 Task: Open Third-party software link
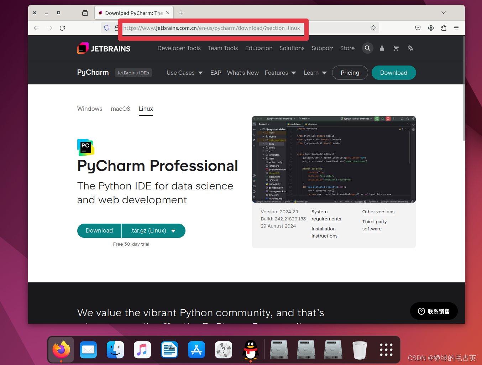click(374, 225)
